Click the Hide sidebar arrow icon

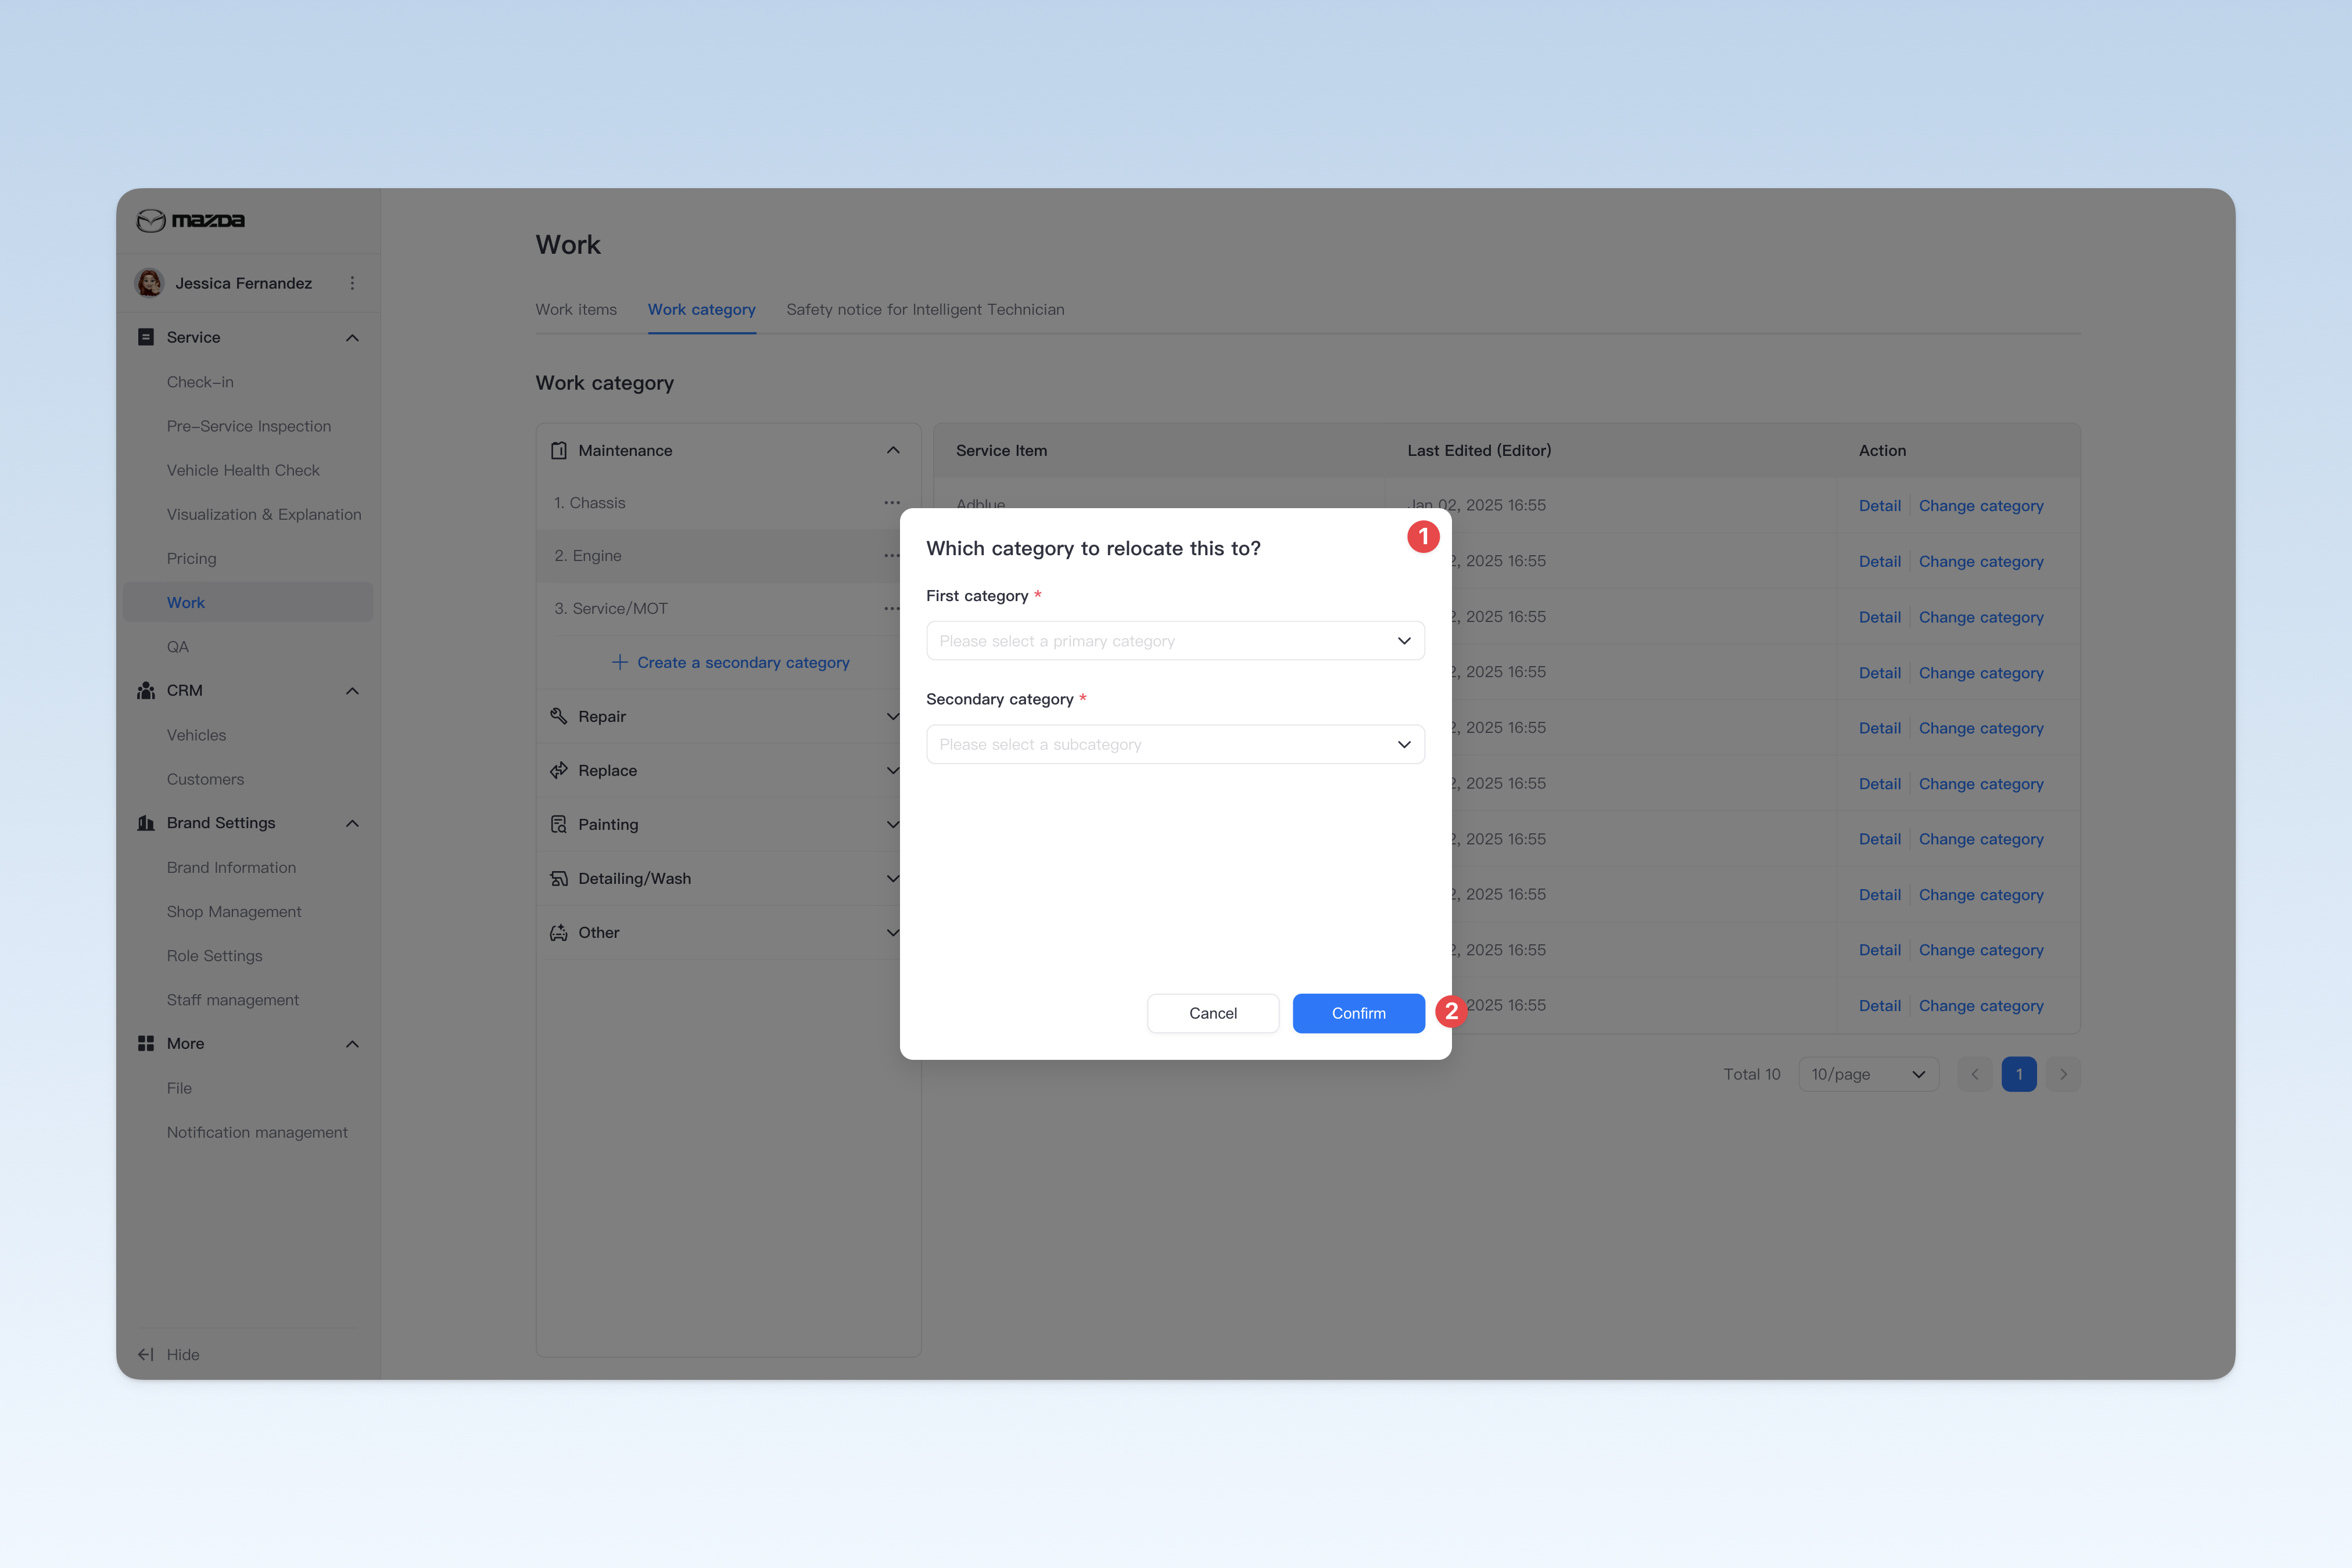point(146,1355)
